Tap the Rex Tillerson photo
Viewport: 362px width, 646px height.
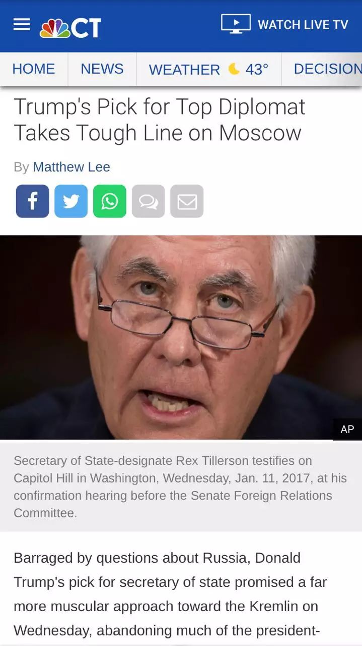click(181, 337)
